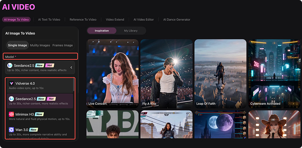Open the curly-haired man thumbnail
This screenshot has height=148, width=302.
coord(112,124)
